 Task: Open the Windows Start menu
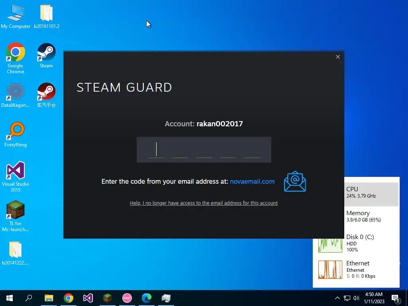(x=10, y=298)
